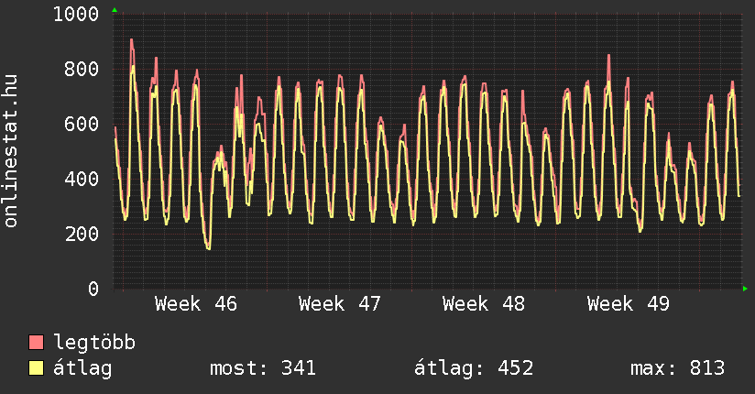
Task: Click the red legtöbb legend swatch
Action: tap(37, 343)
